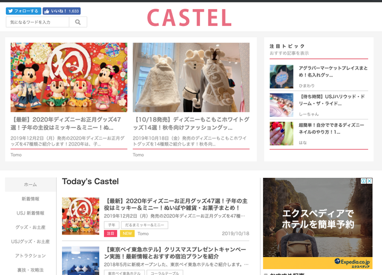The height and width of the screenshot is (275, 382).
Task: Click the だるまミッキー&ミニー tag
Action: (144, 225)
